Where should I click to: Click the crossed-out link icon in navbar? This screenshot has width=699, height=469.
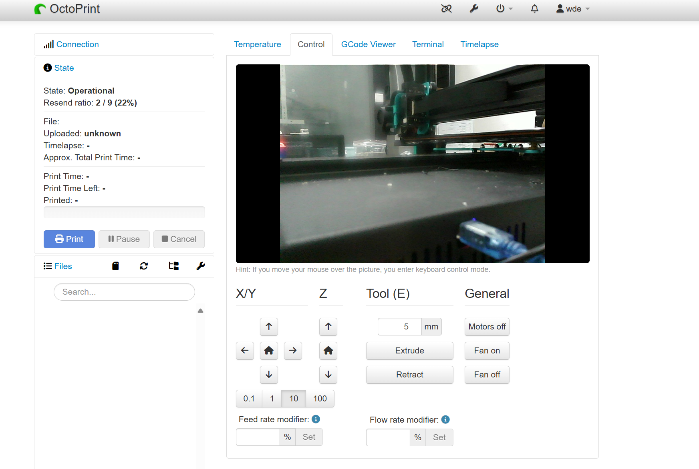click(446, 9)
